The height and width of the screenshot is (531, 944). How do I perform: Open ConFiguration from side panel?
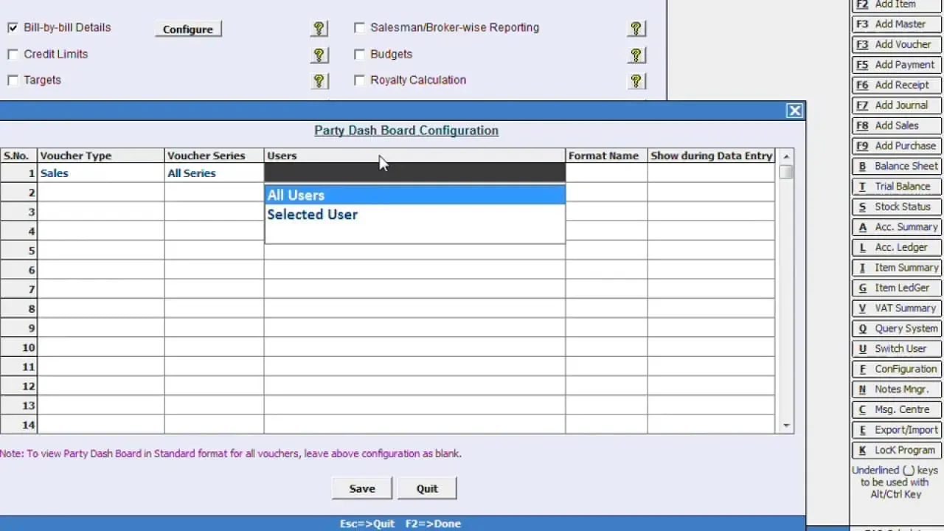click(896, 369)
